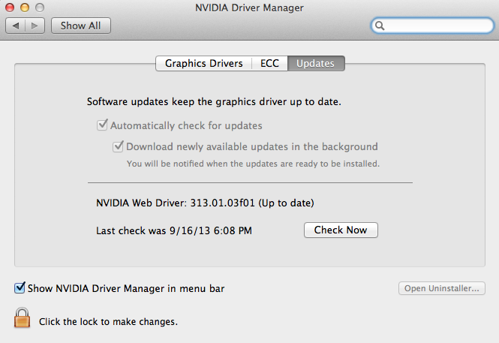This screenshot has height=343, width=499.
Task: Select the Updates tab
Action: click(x=316, y=63)
